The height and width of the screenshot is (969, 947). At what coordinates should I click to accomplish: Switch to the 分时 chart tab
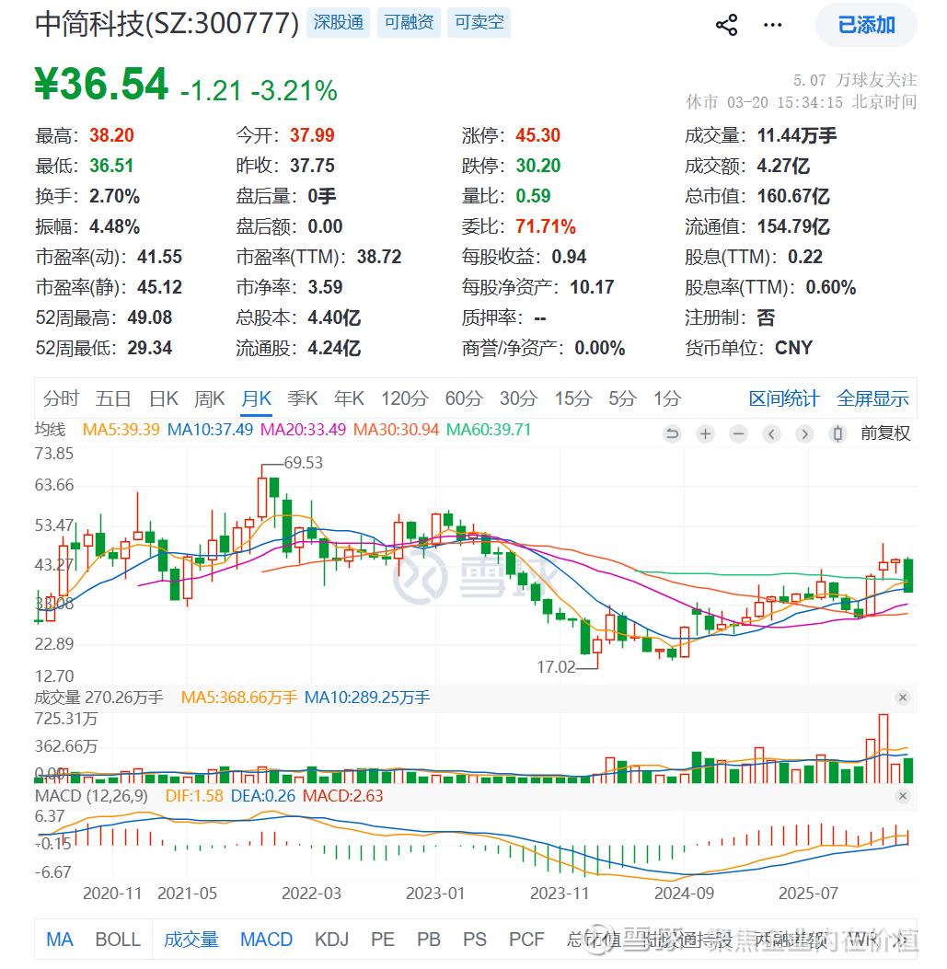click(x=61, y=398)
